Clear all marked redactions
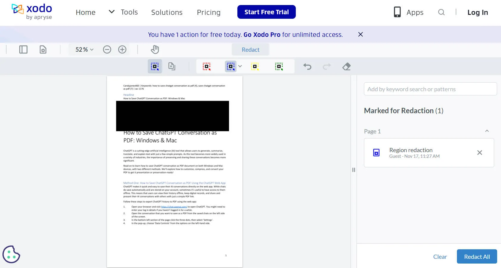Screen dimensions: 501x268 [x=440, y=256]
